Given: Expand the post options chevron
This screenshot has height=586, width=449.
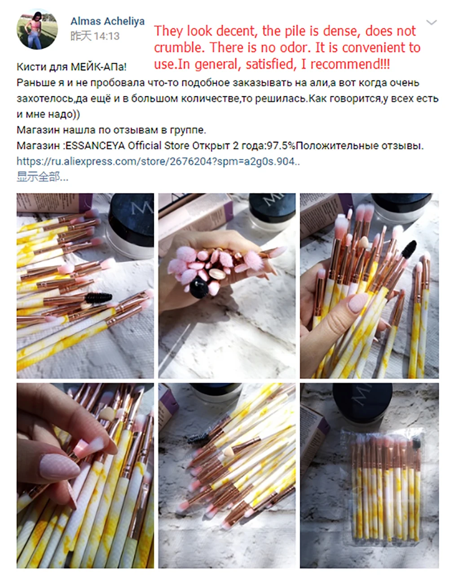Looking at the screenshot, I should pyautogui.click(x=431, y=22).
